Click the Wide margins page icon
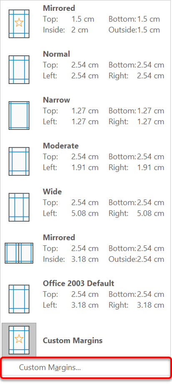 (19, 207)
